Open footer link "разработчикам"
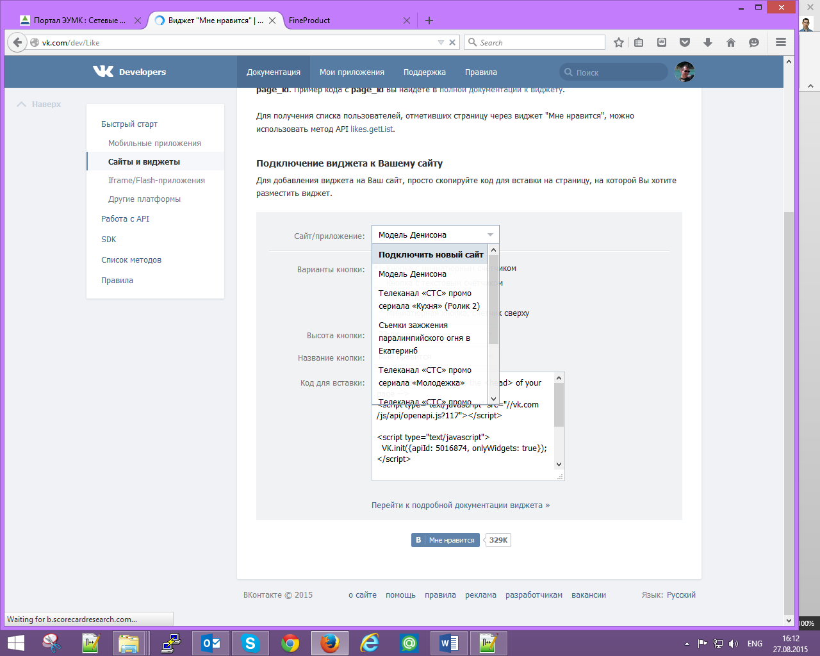820x656 pixels. point(534,595)
